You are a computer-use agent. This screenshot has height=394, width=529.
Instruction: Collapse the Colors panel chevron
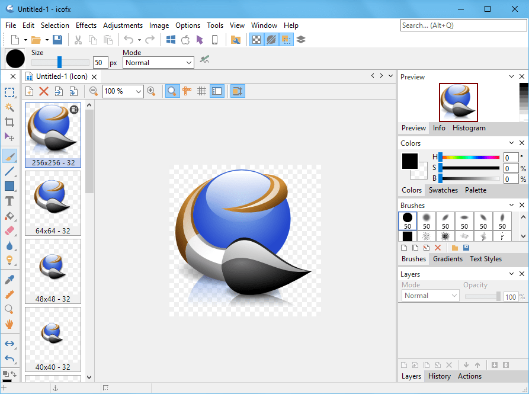pos(511,143)
